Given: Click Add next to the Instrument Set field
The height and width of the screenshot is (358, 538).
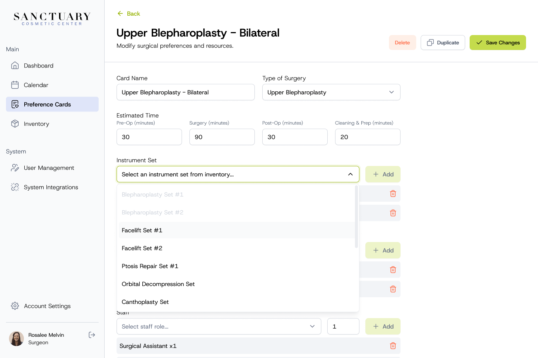Looking at the screenshot, I should (383, 174).
